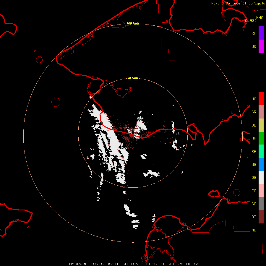Click the UK legend label

coord(254,46)
